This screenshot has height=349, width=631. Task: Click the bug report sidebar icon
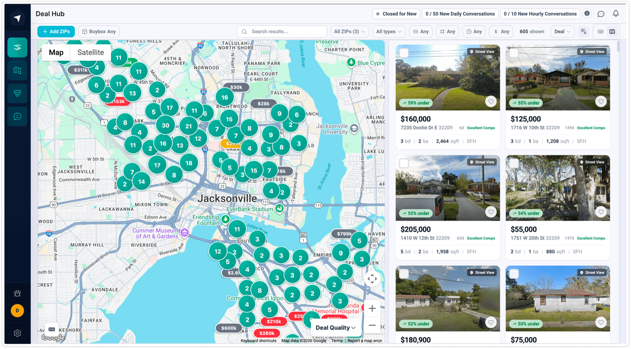click(17, 293)
